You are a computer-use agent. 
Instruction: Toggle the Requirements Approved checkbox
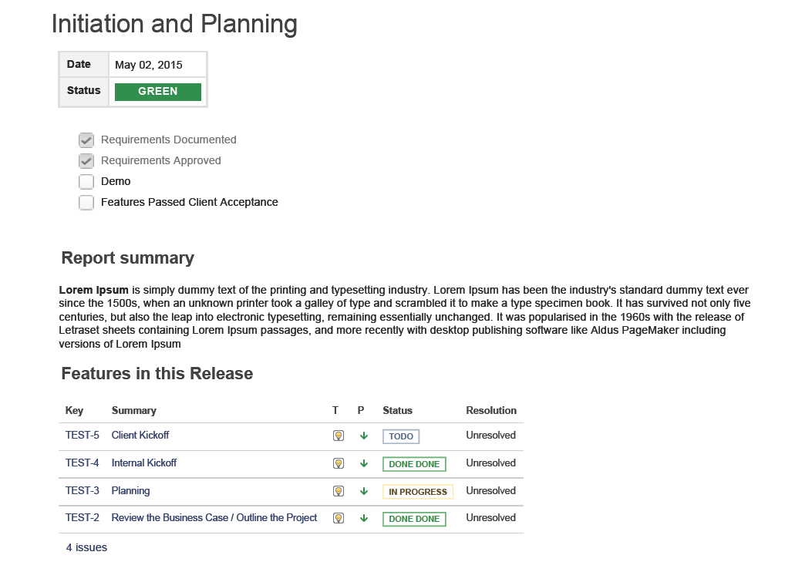click(x=86, y=161)
